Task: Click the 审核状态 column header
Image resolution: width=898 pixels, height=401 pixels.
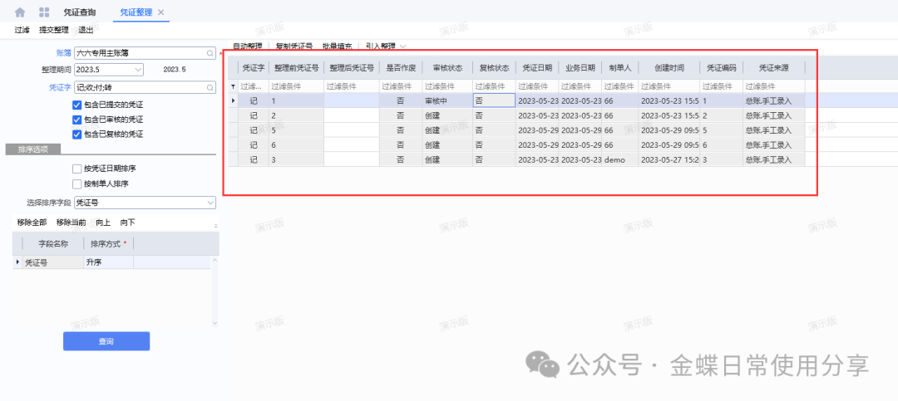Action: click(447, 68)
